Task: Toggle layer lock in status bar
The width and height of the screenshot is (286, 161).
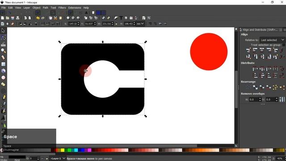Action: pos(46,159)
